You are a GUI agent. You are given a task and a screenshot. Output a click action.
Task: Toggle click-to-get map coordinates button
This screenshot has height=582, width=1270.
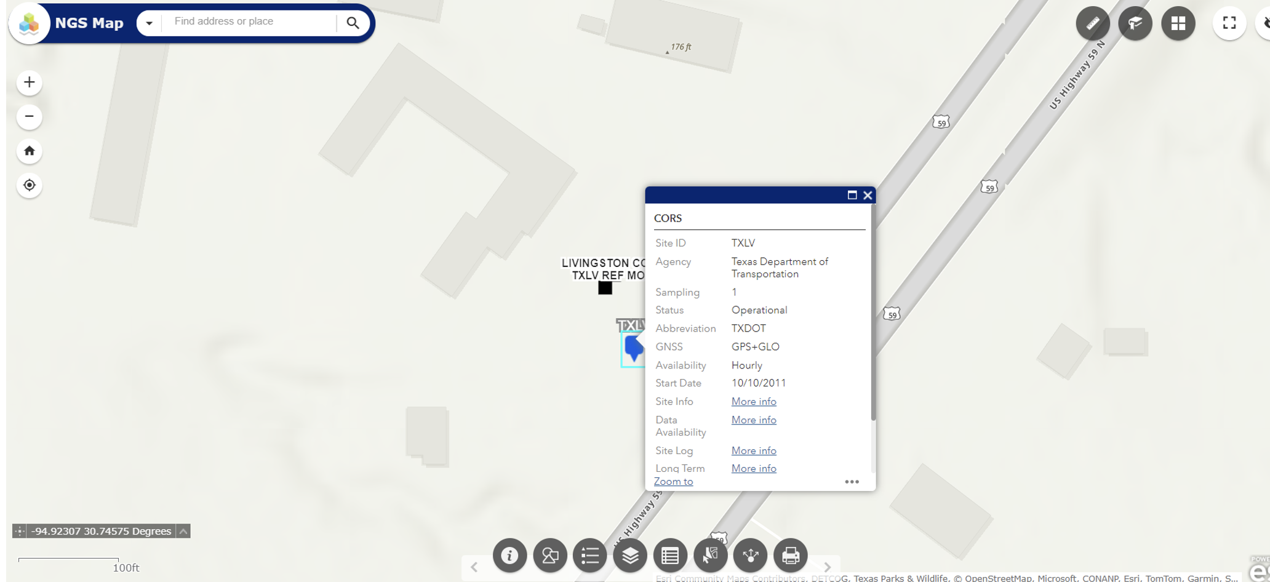point(20,531)
